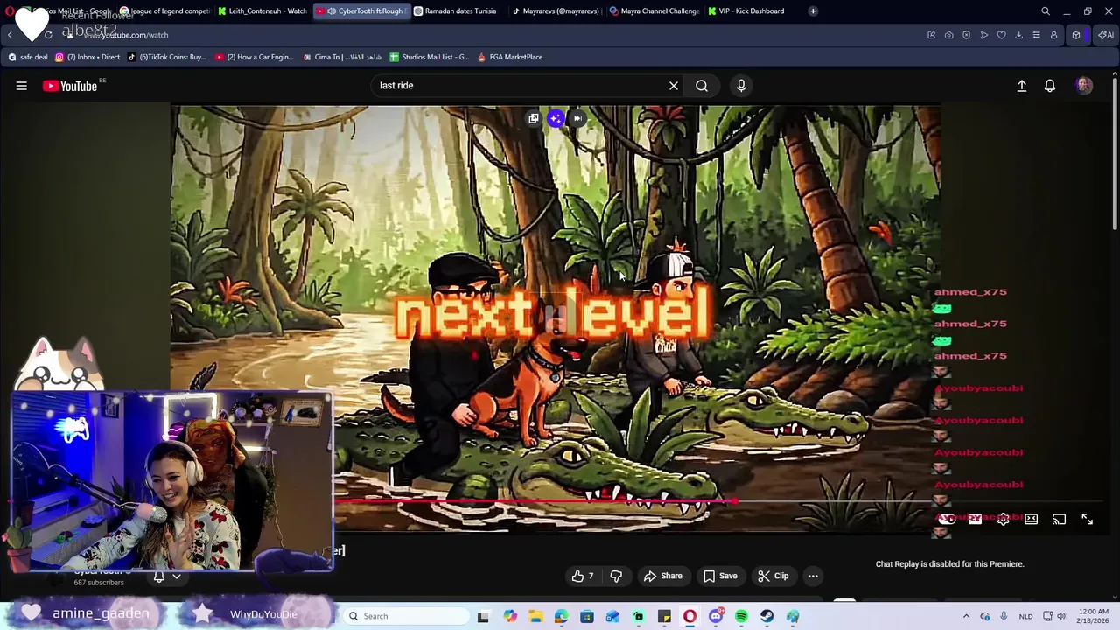Expand hidden system tray icons chevron
Image resolution: width=1120 pixels, height=630 pixels.
(x=966, y=616)
